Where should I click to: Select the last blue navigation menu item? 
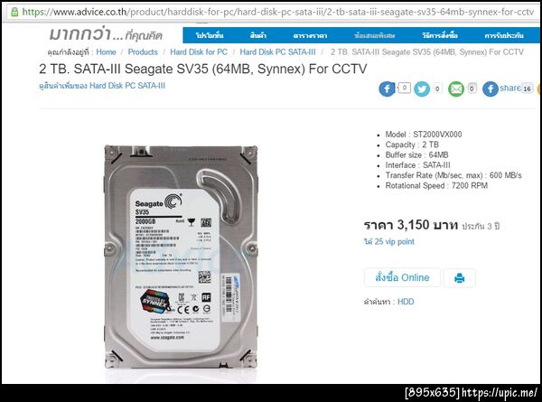coord(504,35)
